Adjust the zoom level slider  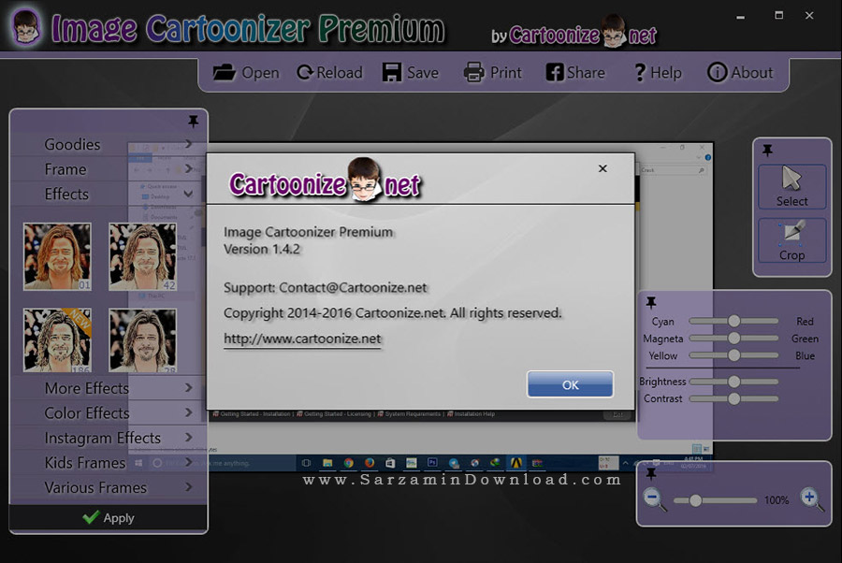[716, 500]
